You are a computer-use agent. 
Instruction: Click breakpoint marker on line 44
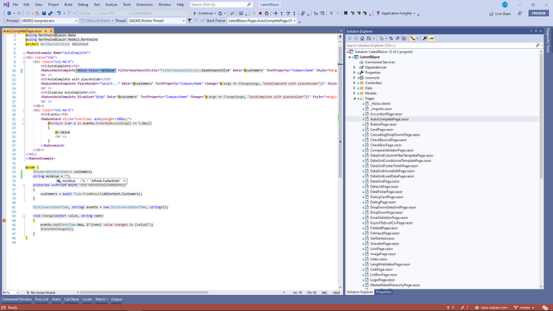(x=4, y=220)
